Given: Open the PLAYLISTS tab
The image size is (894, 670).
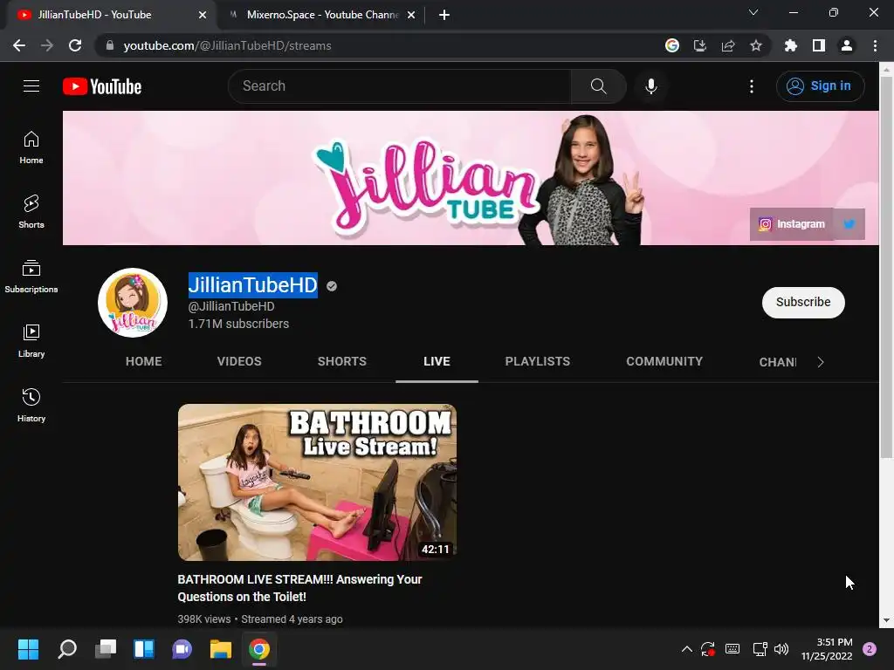Looking at the screenshot, I should 538,361.
